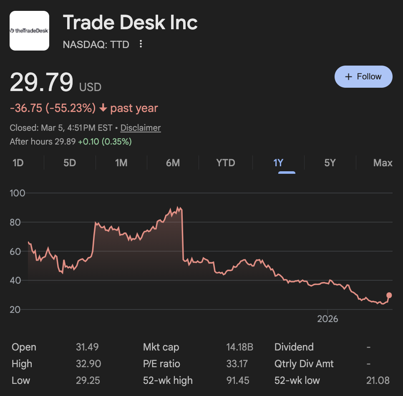Select the 5D time range tab
Viewport: 403px width, 396px height.
click(x=70, y=162)
